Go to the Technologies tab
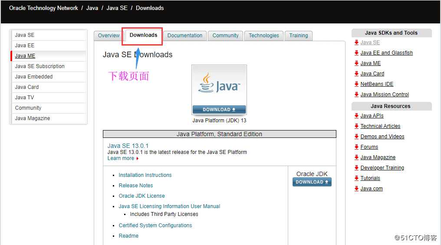Image resolution: width=441 pixels, height=245 pixels. coord(264,36)
